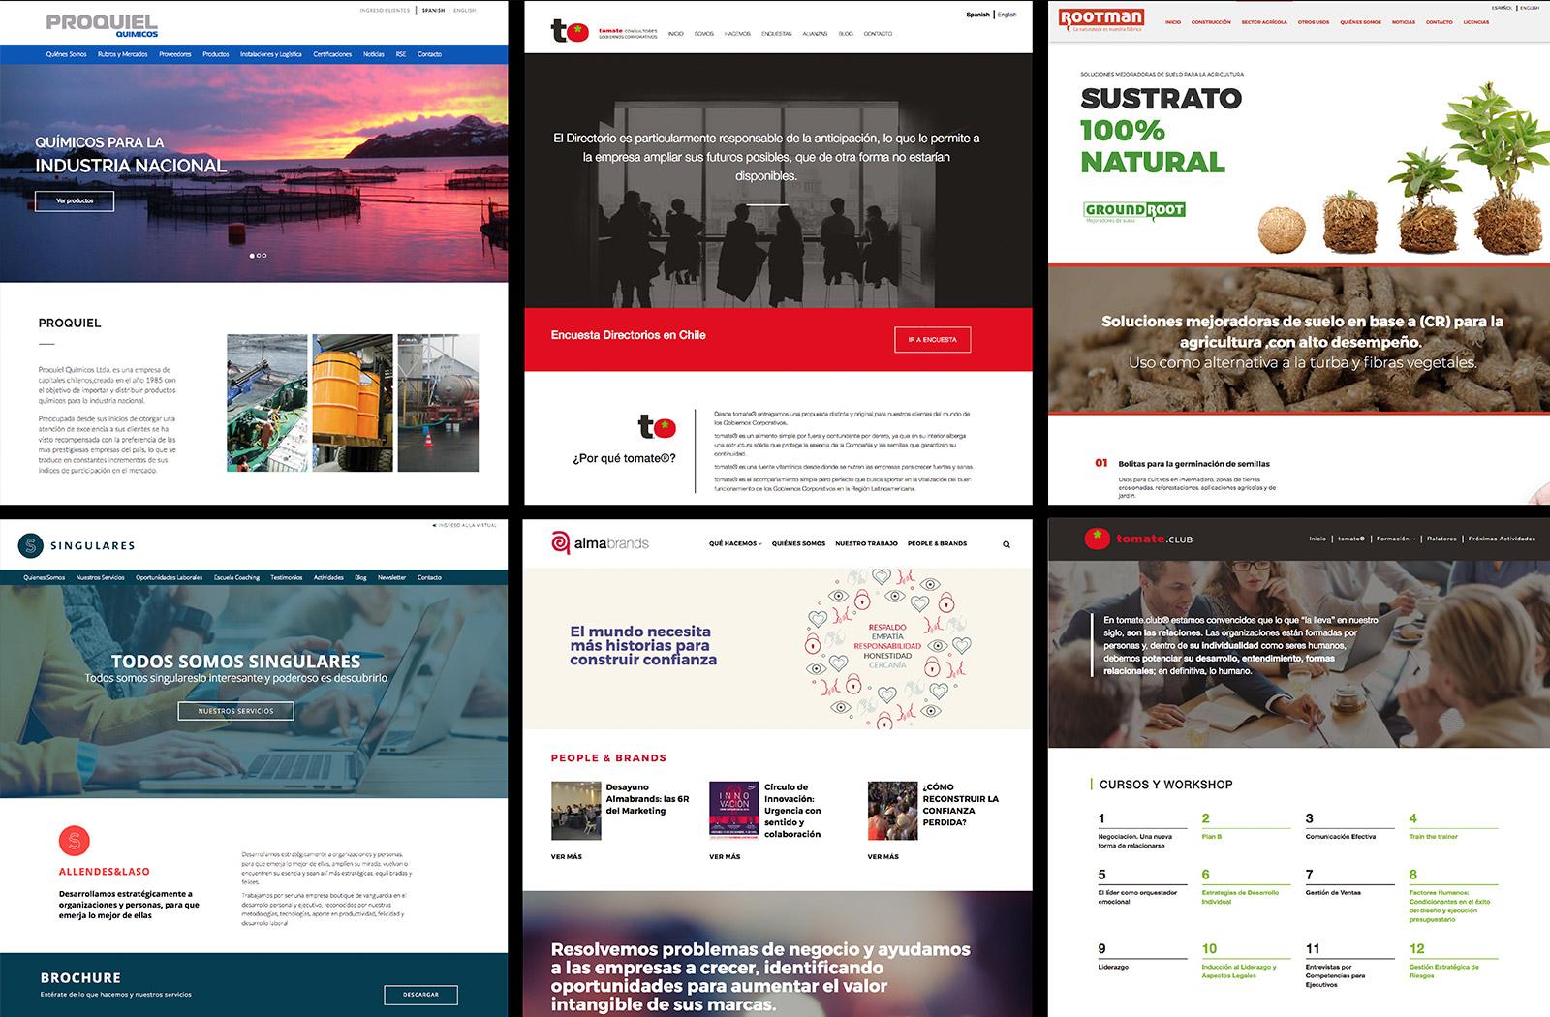Click the Descargar brochure button
This screenshot has height=1017, width=1550.
coord(420,995)
